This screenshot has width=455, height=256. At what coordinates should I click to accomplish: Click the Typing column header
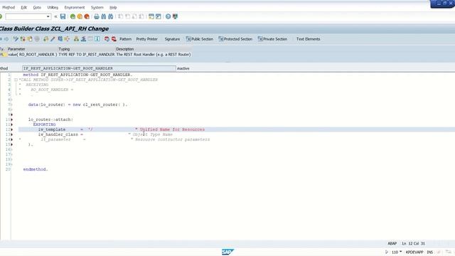[x=64, y=49]
